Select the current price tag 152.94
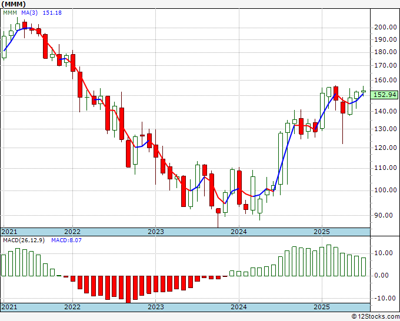Screen dimensions: 400x321 385,95
